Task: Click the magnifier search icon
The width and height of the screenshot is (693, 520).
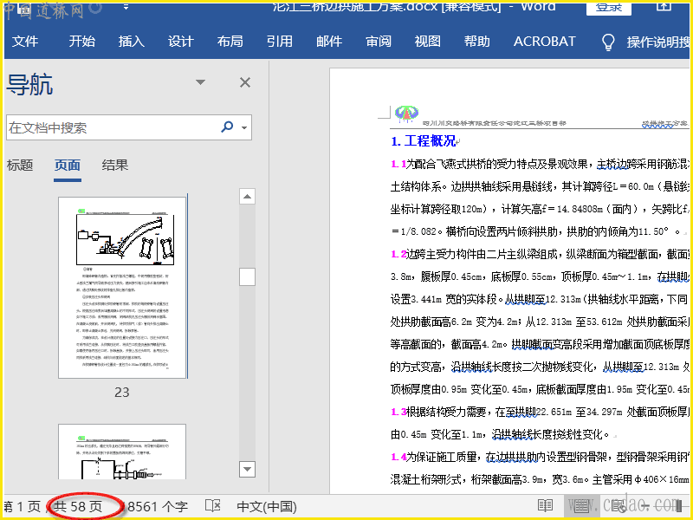Action: (x=227, y=127)
